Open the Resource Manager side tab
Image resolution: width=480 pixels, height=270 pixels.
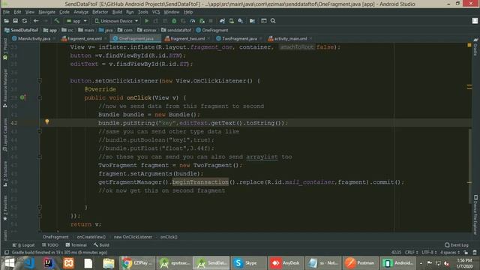click(x=5, y=88)
